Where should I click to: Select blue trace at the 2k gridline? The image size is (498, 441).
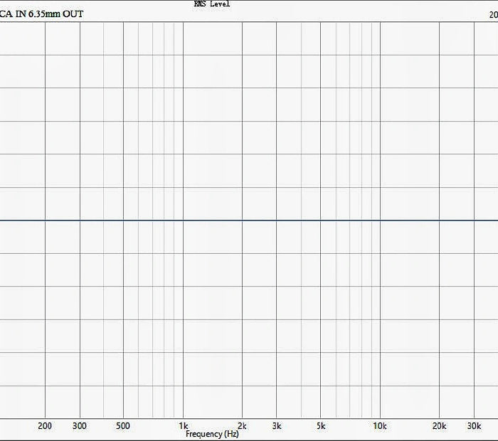(242, 220)
